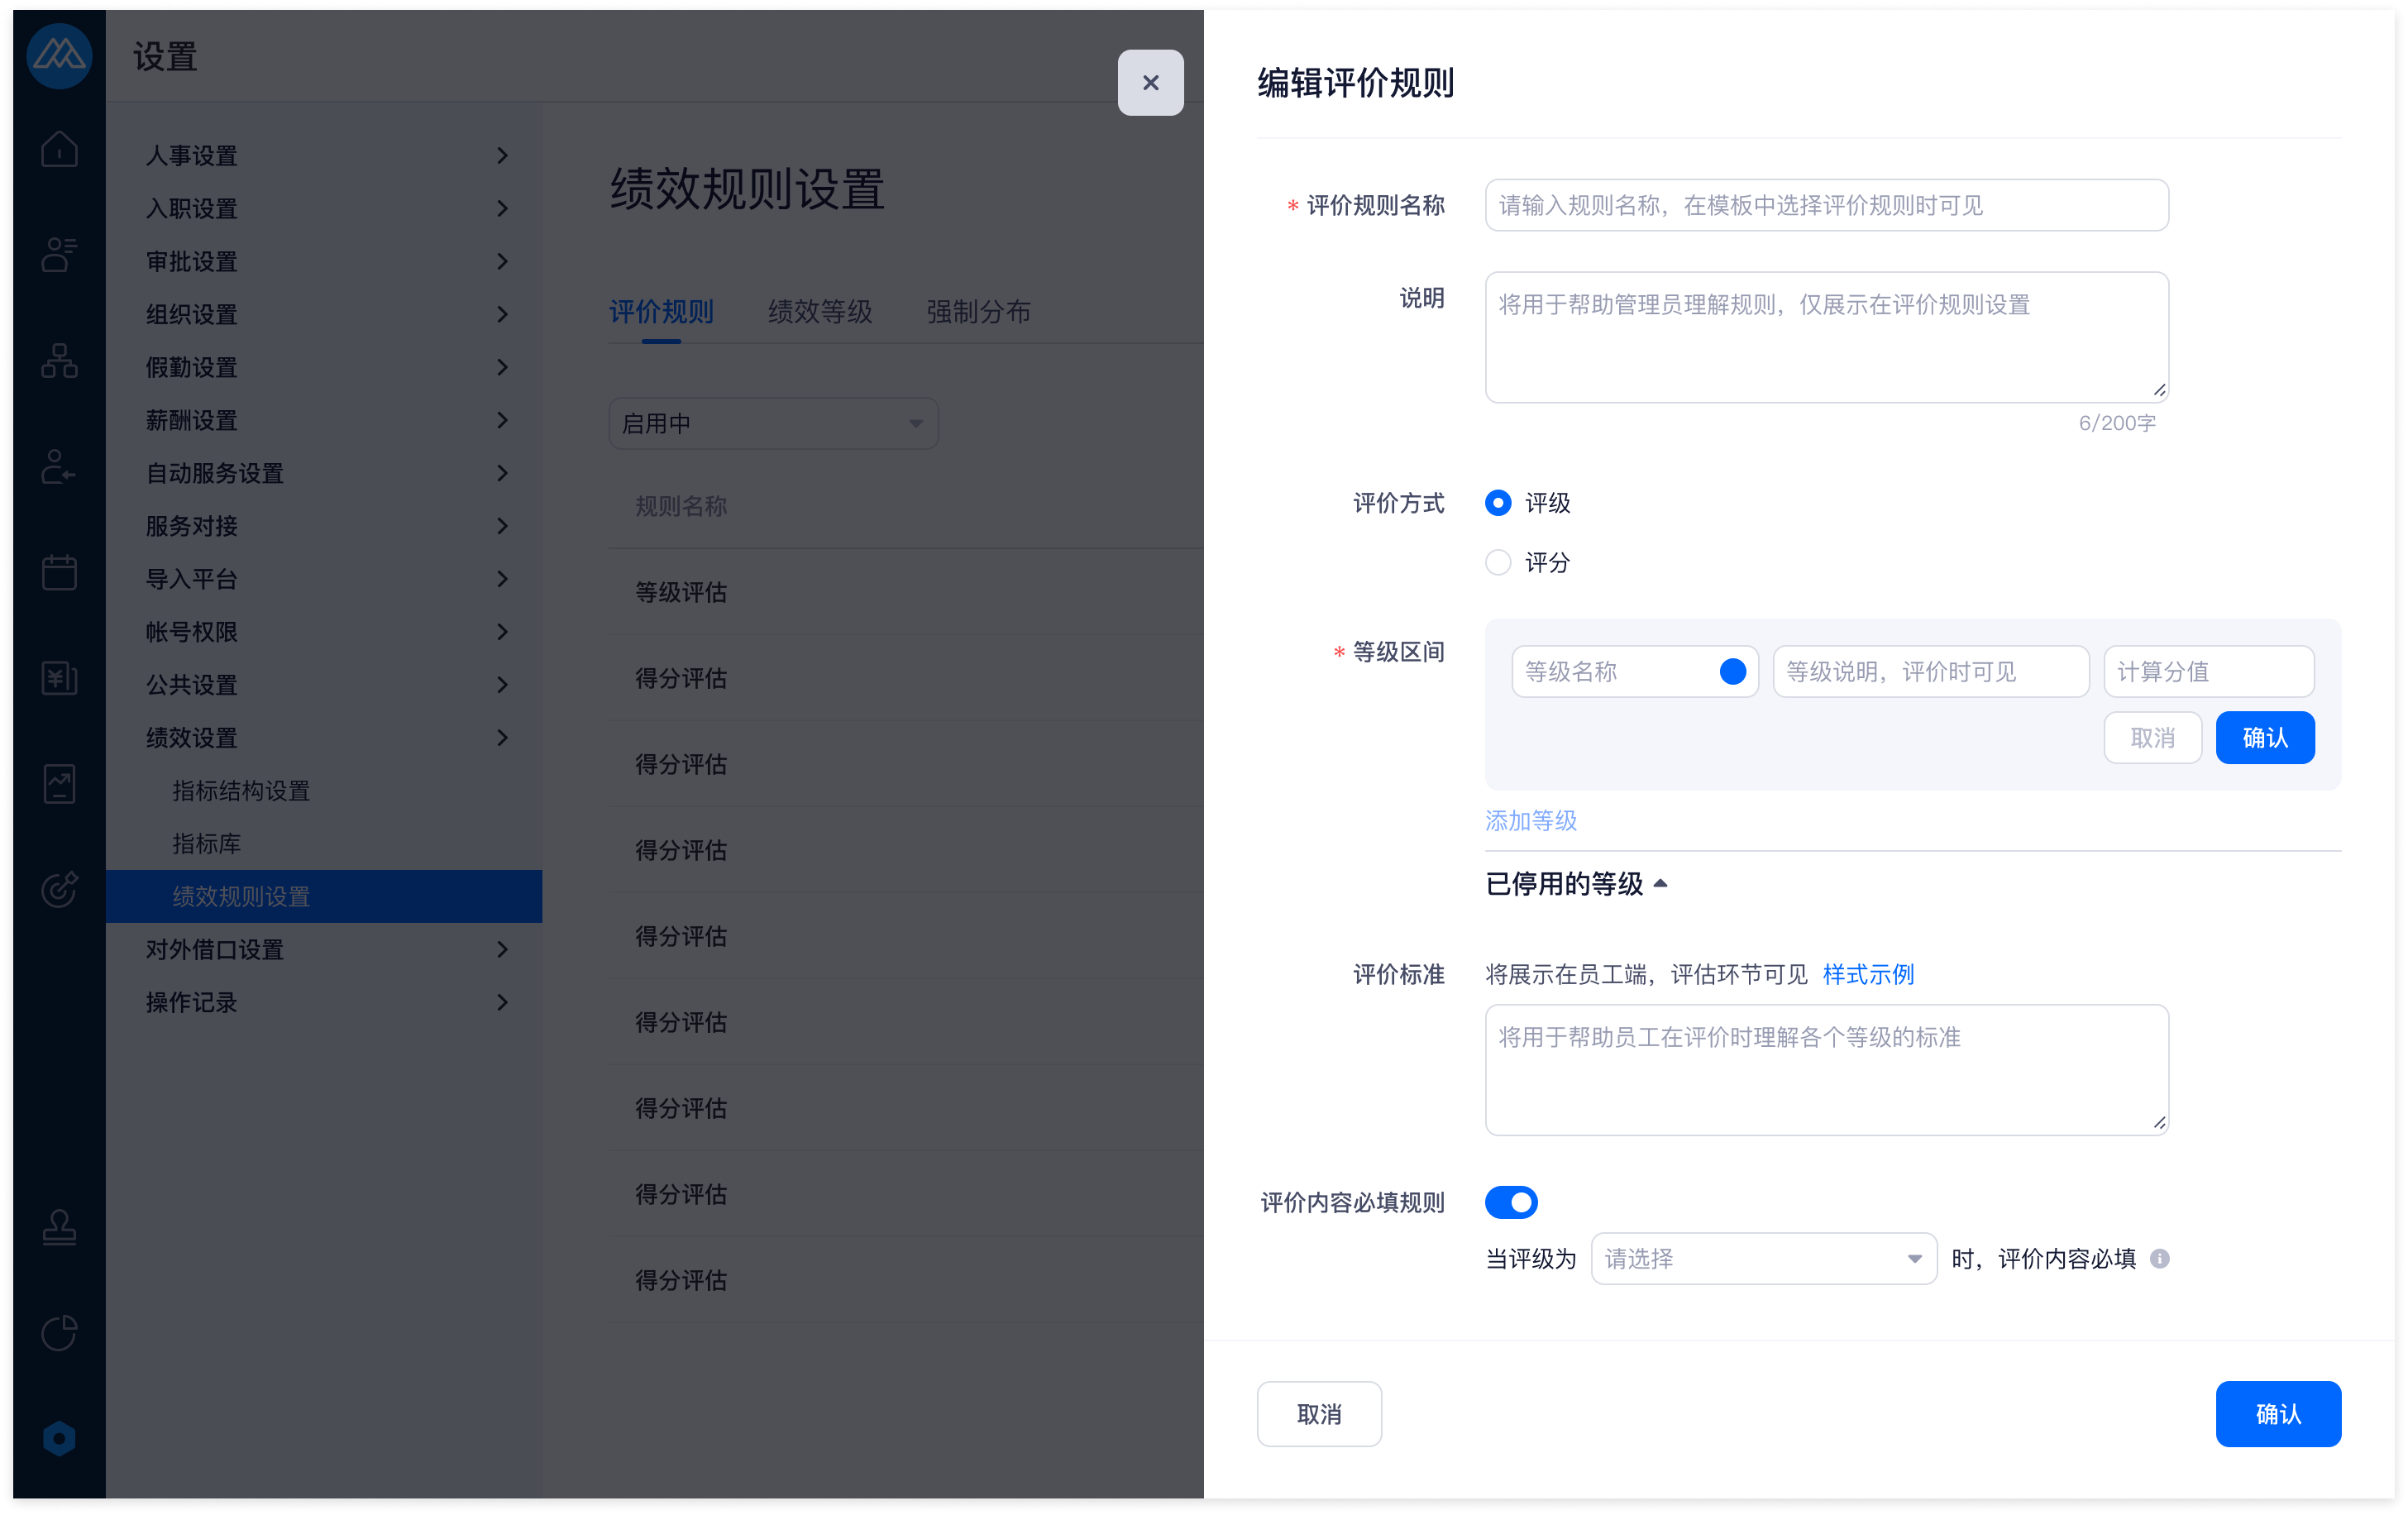Open the salary yen icon in sidebar
The image size is (2408, 1515).
(x=59, y=679)
